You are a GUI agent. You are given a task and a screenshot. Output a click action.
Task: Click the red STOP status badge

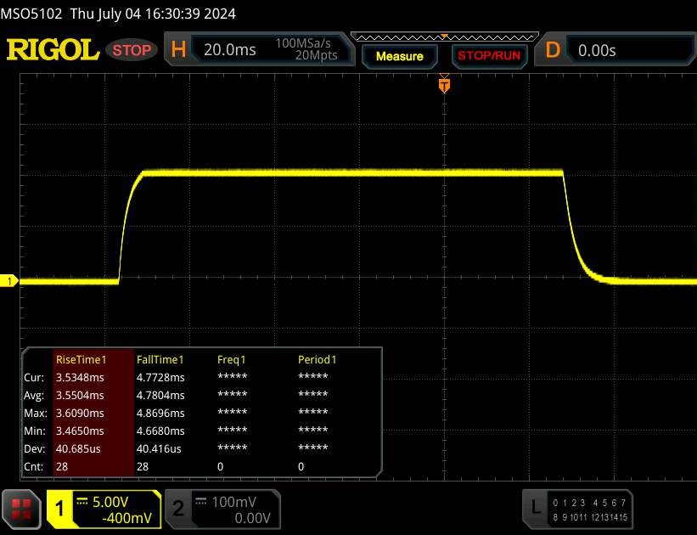pyautogui.click(x=132, y=50)
